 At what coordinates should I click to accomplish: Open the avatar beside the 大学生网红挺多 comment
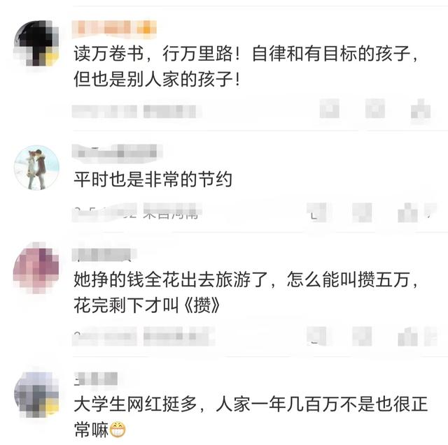coord(36,395)
